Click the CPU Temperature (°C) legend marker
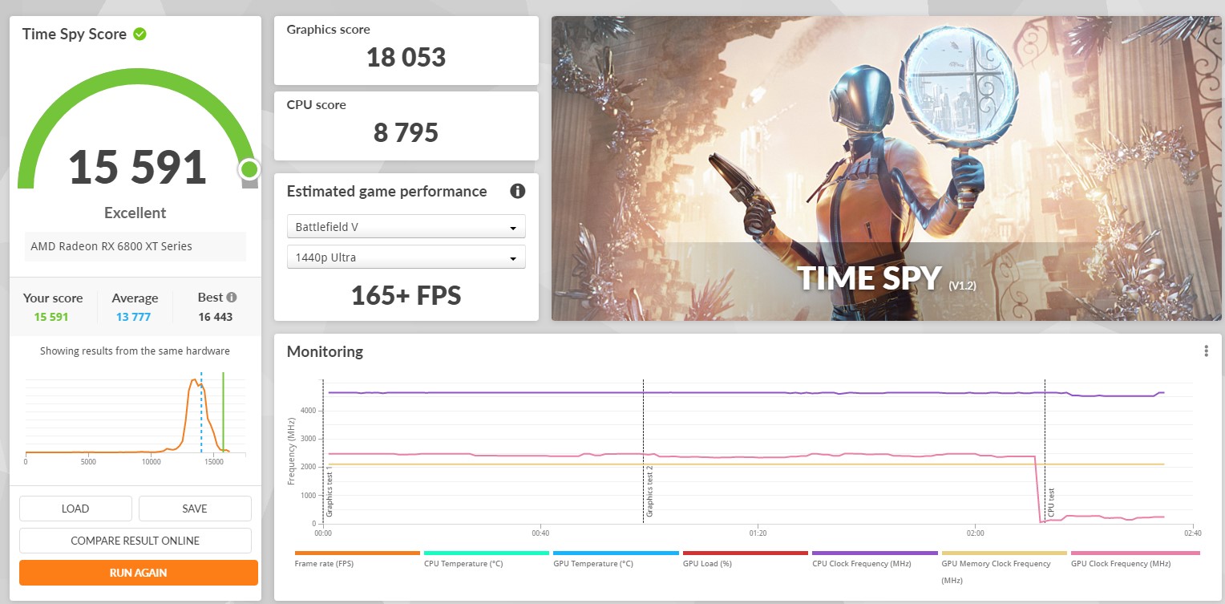 pos(486,553)
